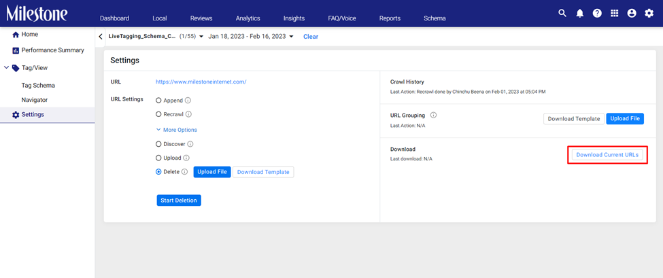The image size is (663, 278).
Task: Open the notifications bell
Action: pyautogui.click(x=580, y=14)
